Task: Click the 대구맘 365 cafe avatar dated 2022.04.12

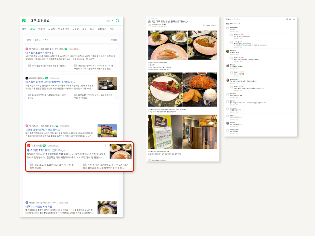Action: click(27, 49)
